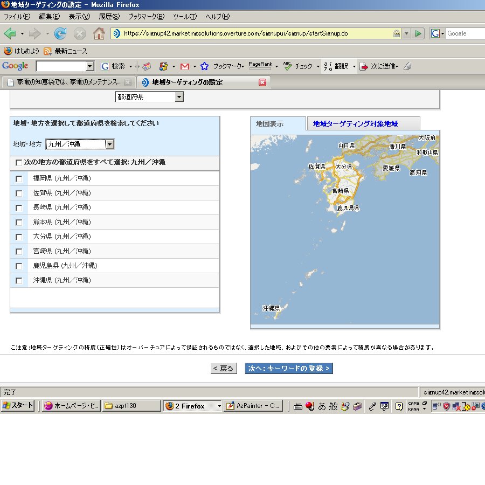485x485 pixels.
Task: Check the 熊本県 (九州／沖縄) checkbox
Action: click(19, 223)
